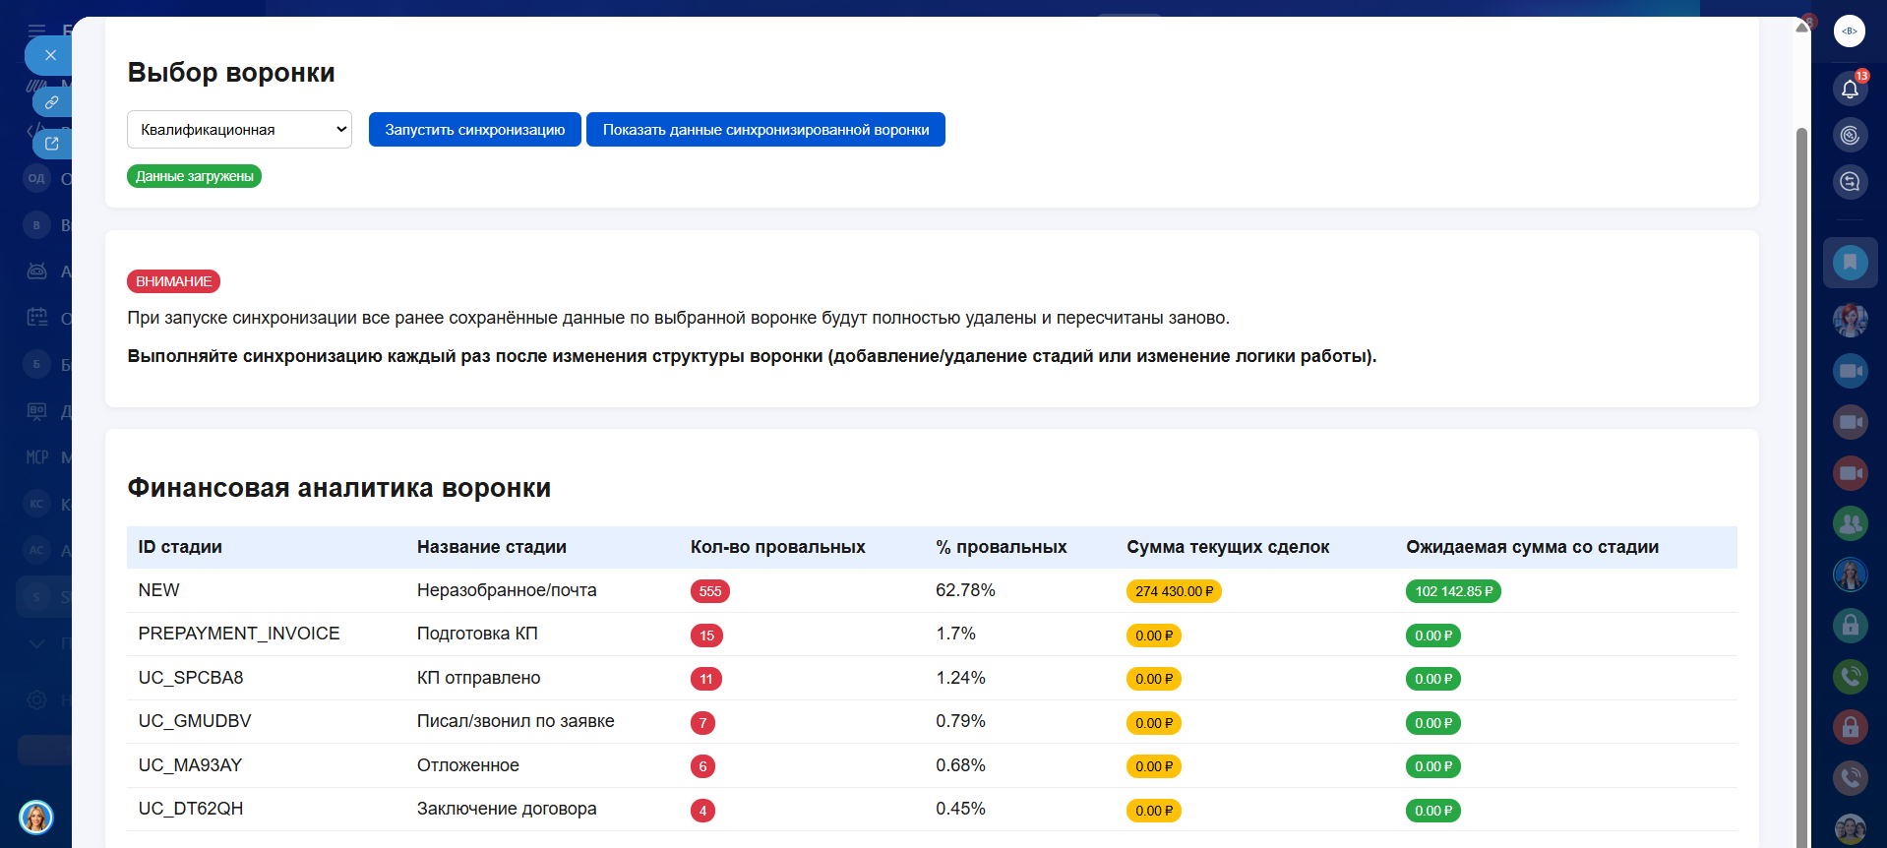Click Показать данные синхронизированной воронки button
The width and height of the screenshot is (1887, 848).
[765, 130]
